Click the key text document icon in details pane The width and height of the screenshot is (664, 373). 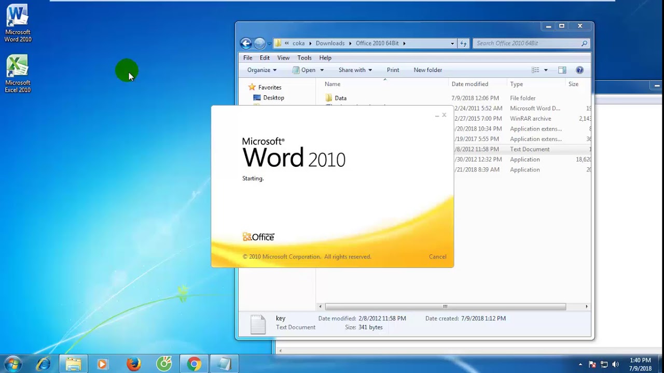pos(258,324)
